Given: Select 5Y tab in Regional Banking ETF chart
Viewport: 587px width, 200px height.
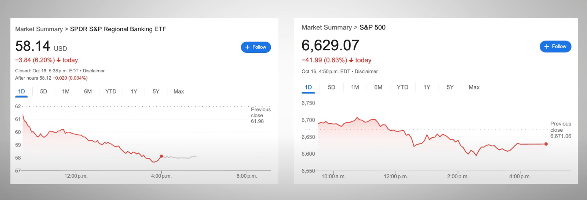Looking at the screenshot, I should (x=156, y=91).
